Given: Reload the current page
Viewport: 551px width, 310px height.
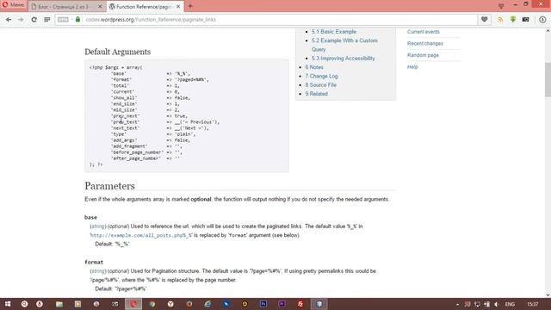Looking at the screenshot, I should [x=34, y=20].
